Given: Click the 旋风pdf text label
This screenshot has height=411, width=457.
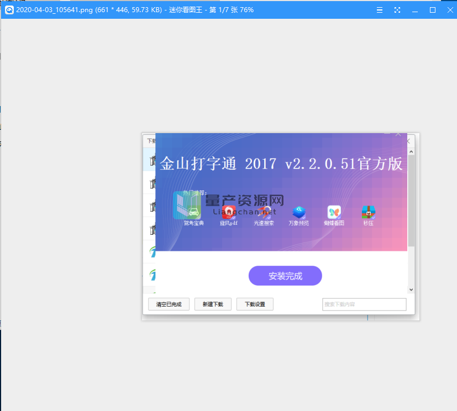Looking at the screenshot, I should coord(229,223).
